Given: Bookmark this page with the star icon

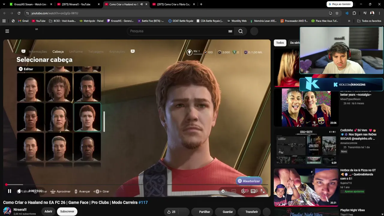Looking at the screenshot, I should point(337,13).
